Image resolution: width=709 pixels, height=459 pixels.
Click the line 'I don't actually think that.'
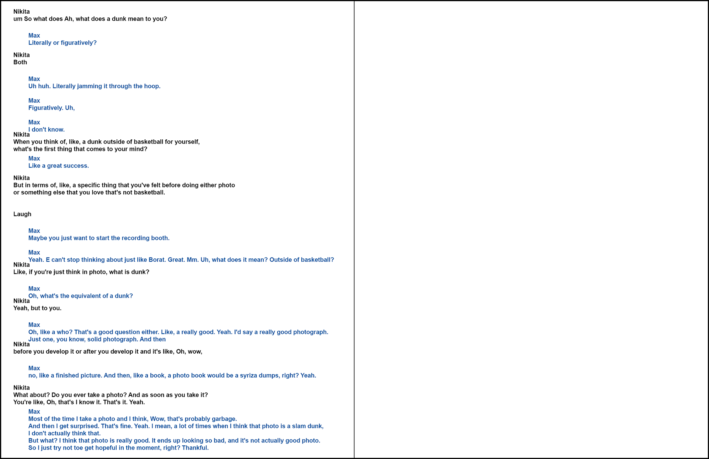pos(65,433)
